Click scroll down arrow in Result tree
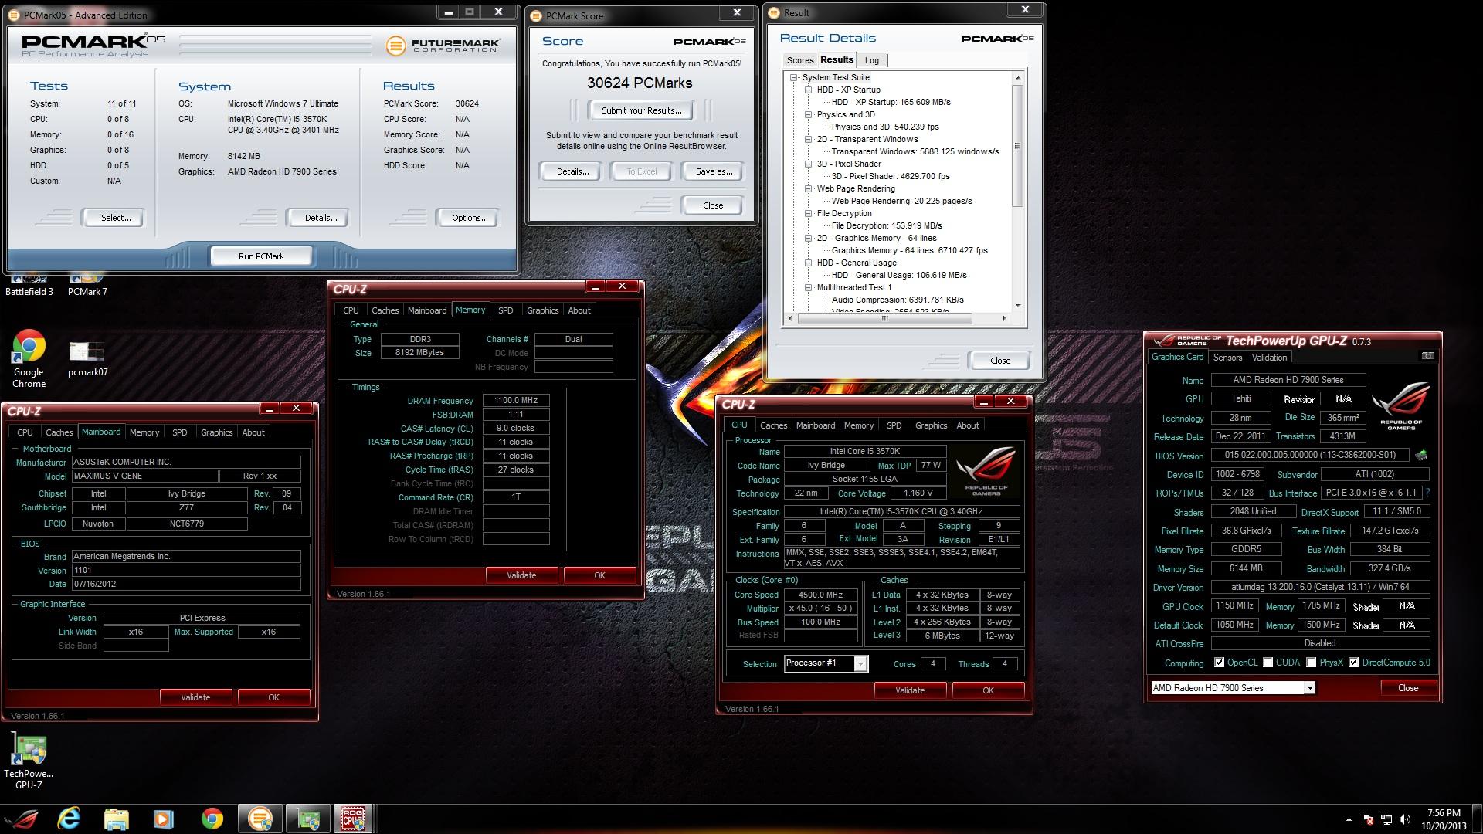The height and width of the screenshot is (834, 1483). [x=1017, y=306]
